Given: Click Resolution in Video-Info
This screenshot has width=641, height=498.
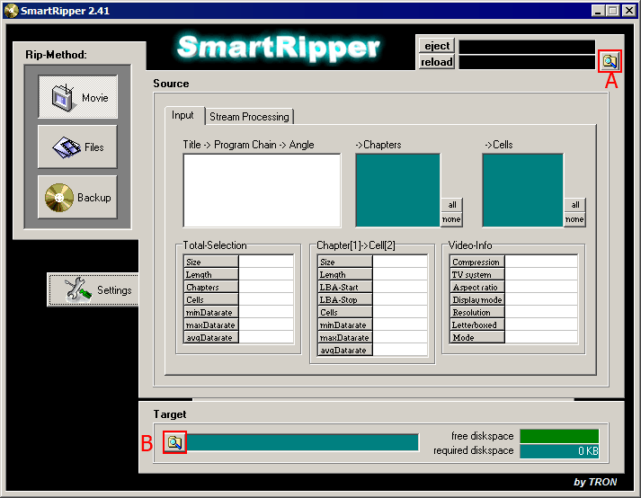Looking at the screenshot, I should (514, 313).
